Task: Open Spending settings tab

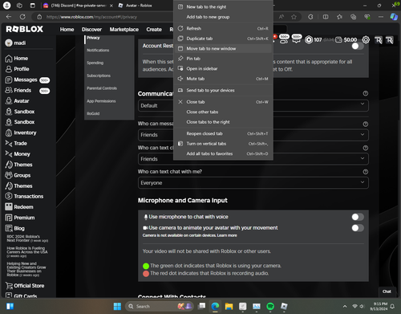Action: (95, 63)
